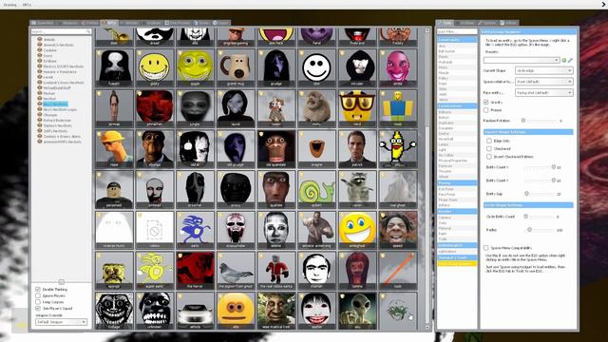Adjust the Entity Gap slider

point(539,194)
